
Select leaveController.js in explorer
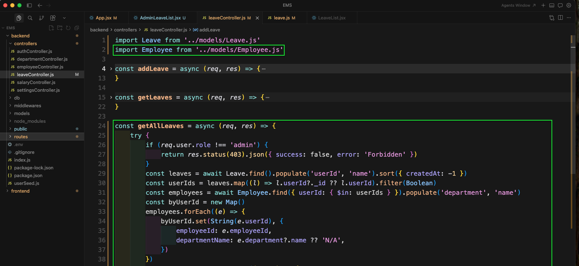click(x=42, y=74)
